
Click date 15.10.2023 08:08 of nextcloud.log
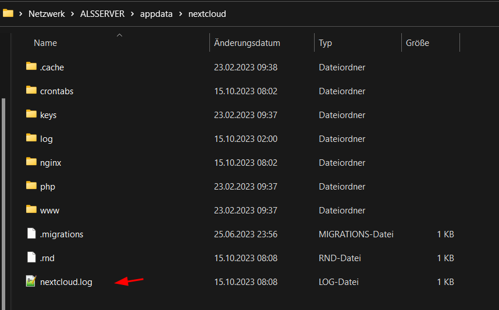point(245,282)
